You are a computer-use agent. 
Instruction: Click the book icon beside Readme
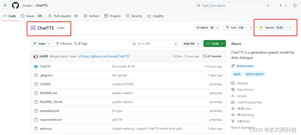233,83
